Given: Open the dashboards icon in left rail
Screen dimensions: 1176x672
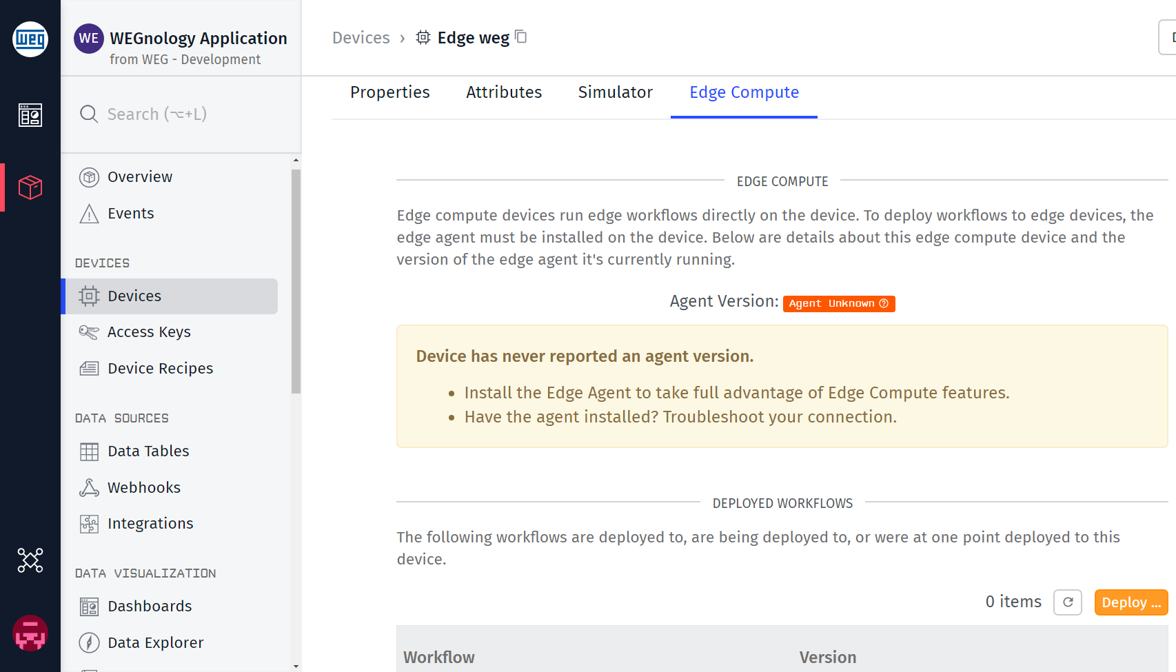Looking at the screenshot, I should 30,115.
